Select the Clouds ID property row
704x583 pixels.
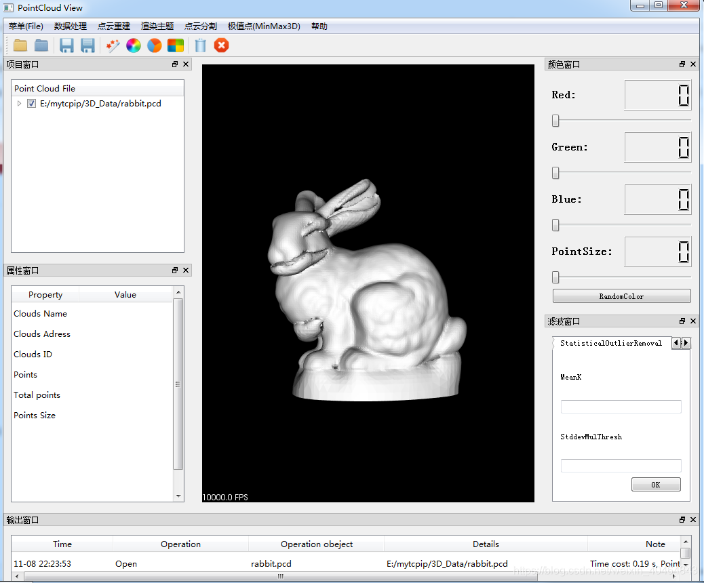[x=92, y=354]
